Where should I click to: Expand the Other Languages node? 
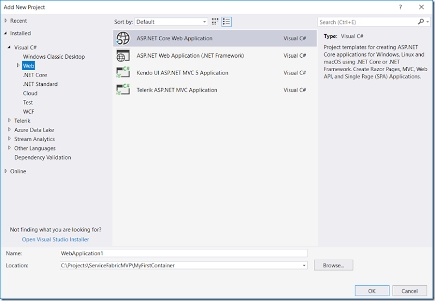pos(9,148)
